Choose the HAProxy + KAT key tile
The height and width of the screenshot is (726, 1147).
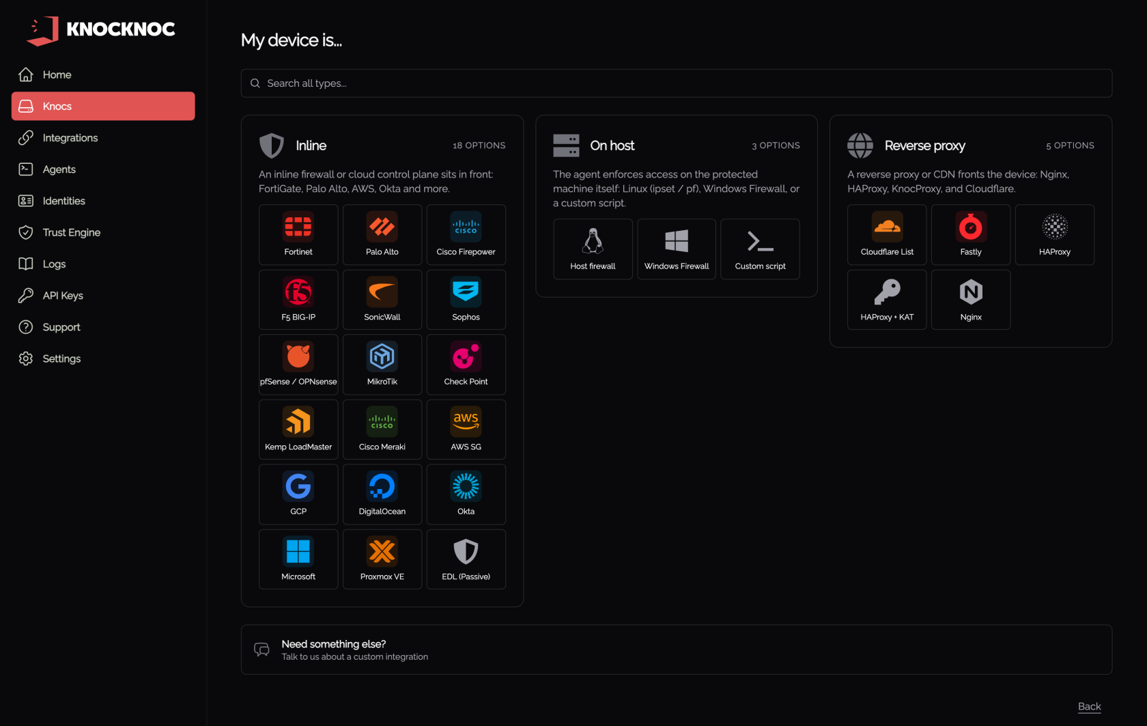pyautogui.click(x=887, y=300)
